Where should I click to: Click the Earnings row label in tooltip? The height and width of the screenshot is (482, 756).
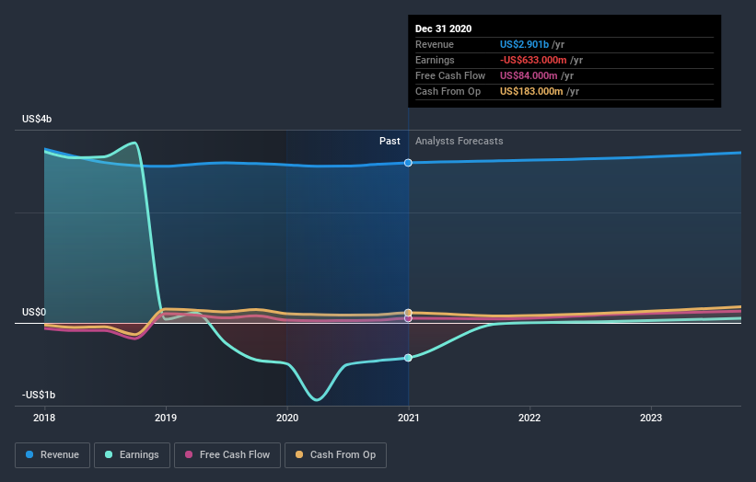[x=435, y=60]
